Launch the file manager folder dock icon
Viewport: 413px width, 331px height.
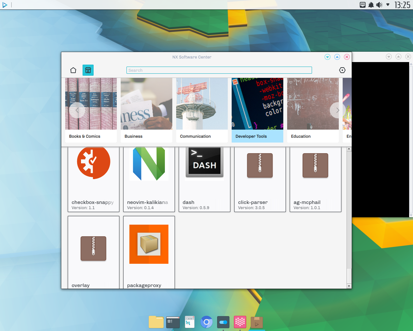[156, 322]
